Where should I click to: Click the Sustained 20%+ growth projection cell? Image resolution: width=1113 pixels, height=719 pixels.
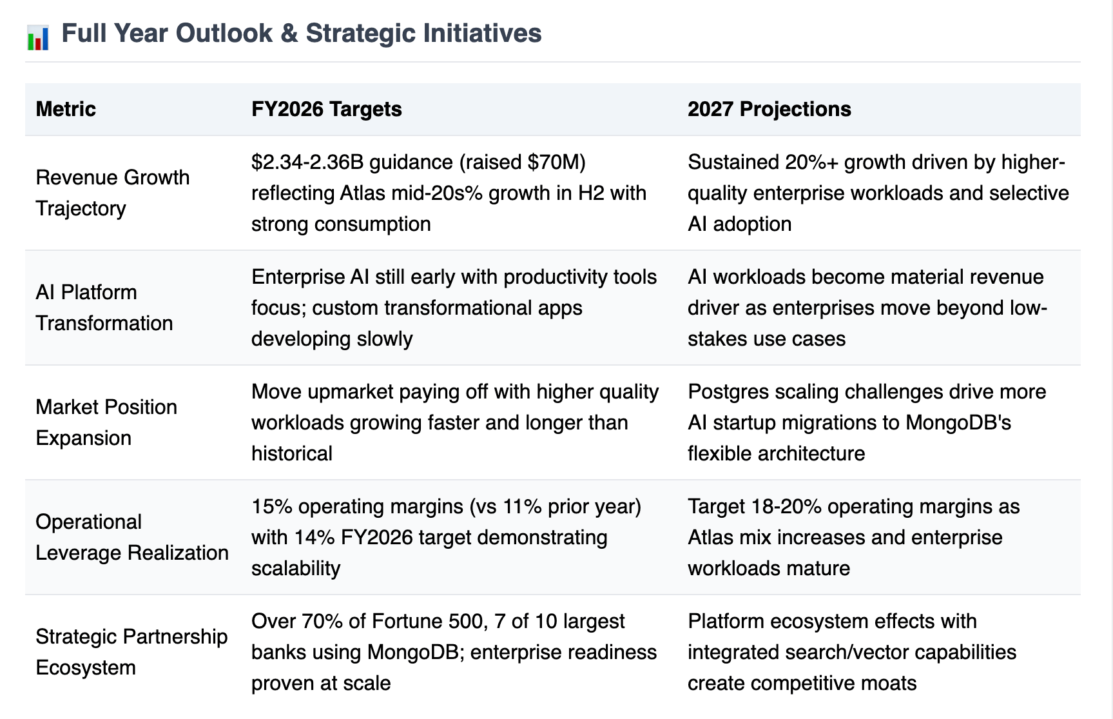878,193
